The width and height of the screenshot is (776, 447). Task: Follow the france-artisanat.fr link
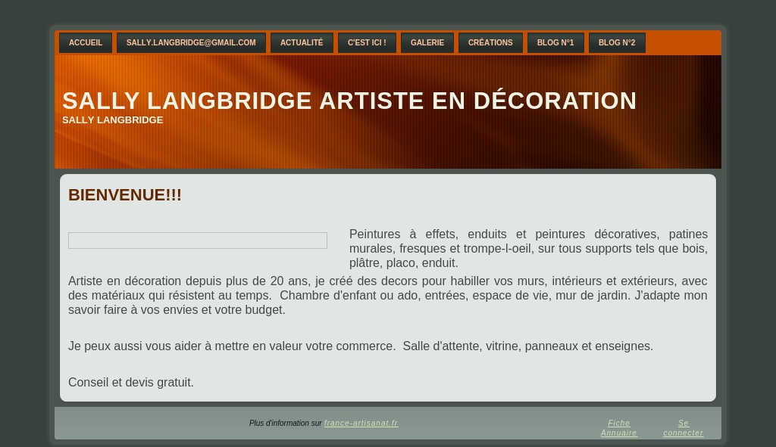[361, 424]
